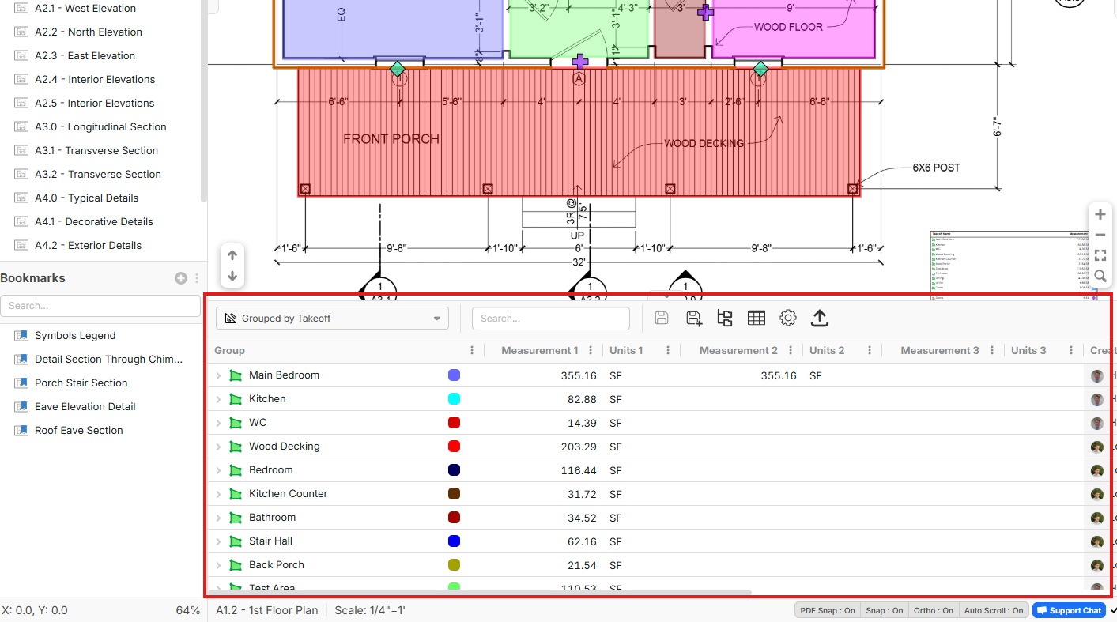This screenshot has height=622, width=1117.
Task: Expand the Wood Decking takeoff row
Action: point(219,447)
